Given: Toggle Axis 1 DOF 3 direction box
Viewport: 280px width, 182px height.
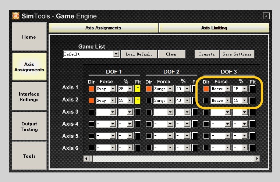Looking at the screenshot, I should (206, 89).
